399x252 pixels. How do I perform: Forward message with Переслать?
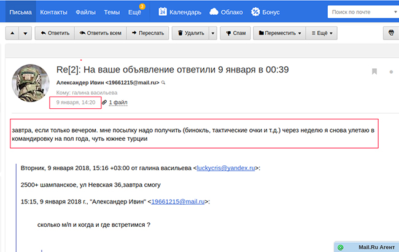pos(147,33)
